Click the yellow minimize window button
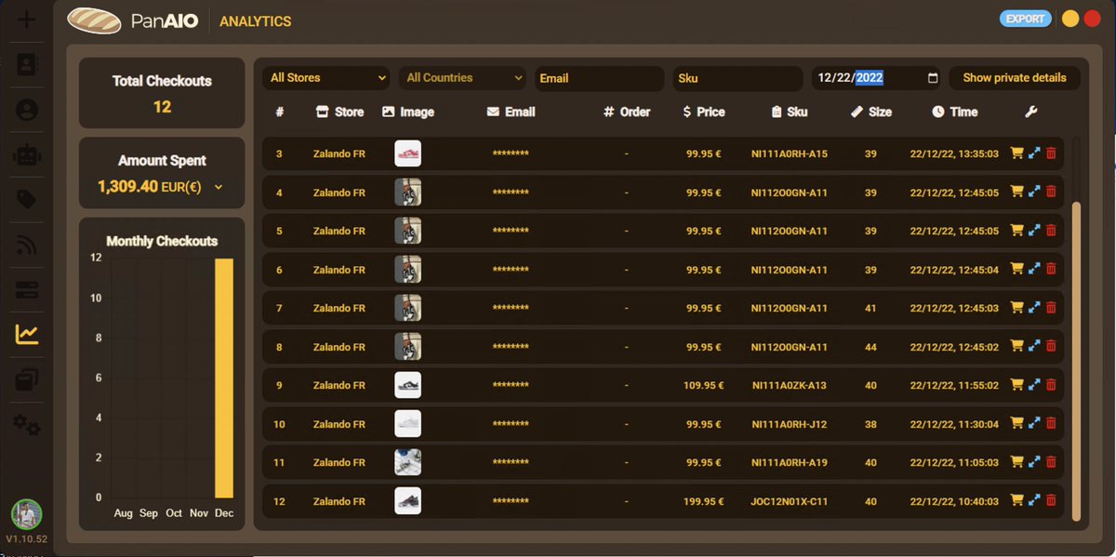 pyautogui.click(x=1070, y=19)
